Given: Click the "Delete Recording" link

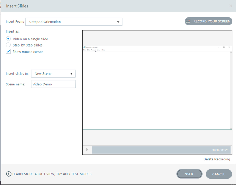Looking at the screenshot, I should 217,159.
